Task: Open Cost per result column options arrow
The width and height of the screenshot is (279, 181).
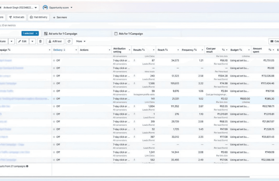Action: coord(227,50)
